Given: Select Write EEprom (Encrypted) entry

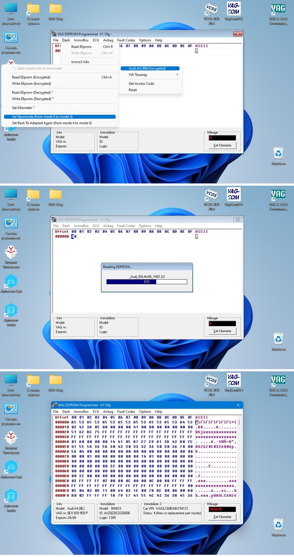Looking at the screenshot, I should click(60, 84).
